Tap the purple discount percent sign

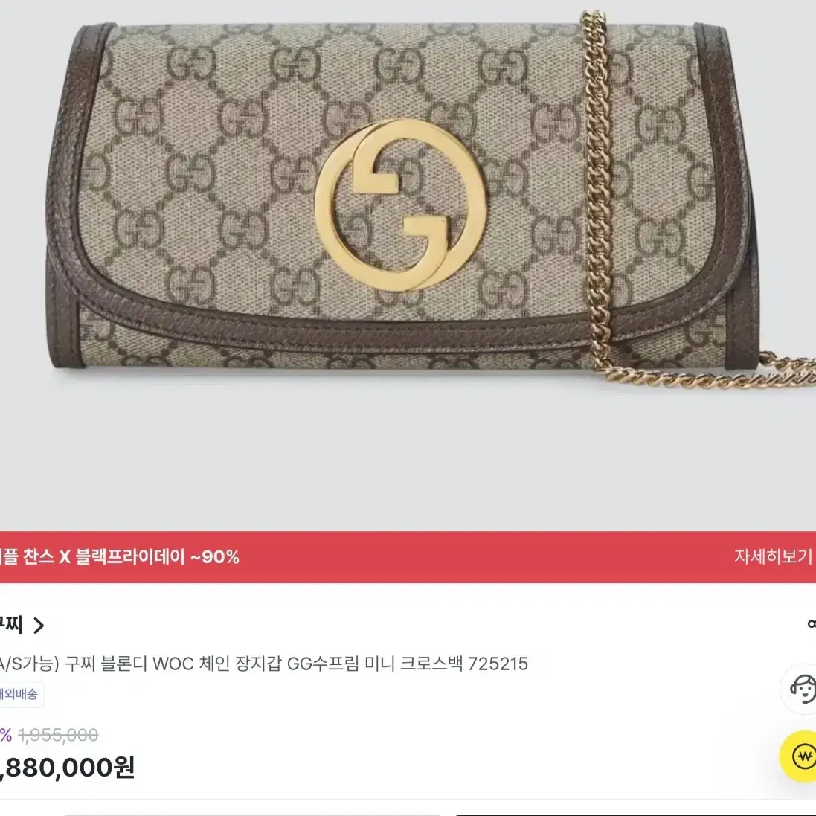(5, 735)
